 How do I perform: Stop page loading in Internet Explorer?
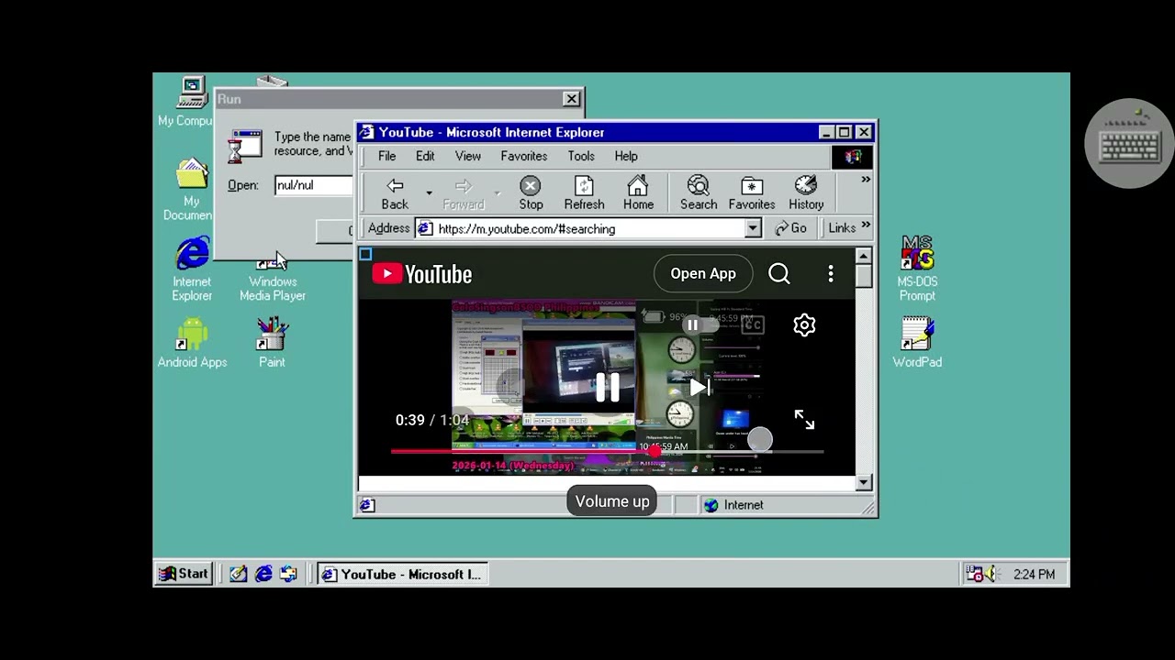click(531, 193)
